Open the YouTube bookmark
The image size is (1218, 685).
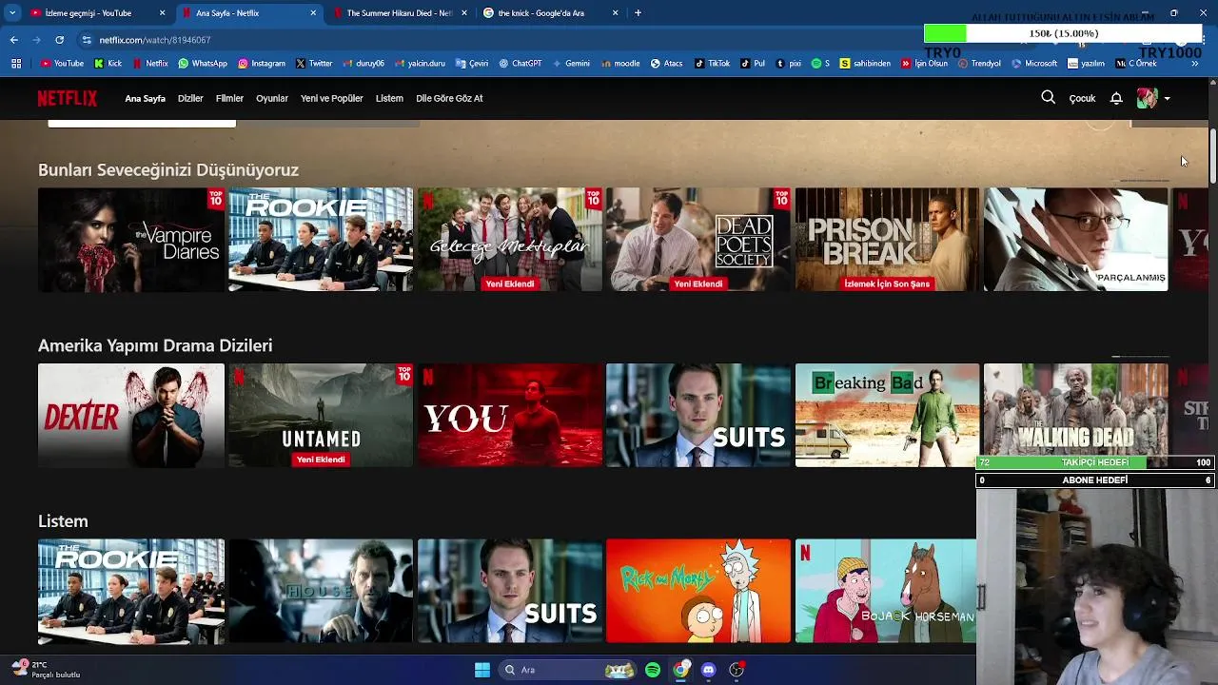click(x=63, y=64)
